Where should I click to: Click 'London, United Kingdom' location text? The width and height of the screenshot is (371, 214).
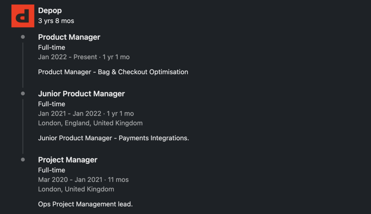[x=76, y=189]
